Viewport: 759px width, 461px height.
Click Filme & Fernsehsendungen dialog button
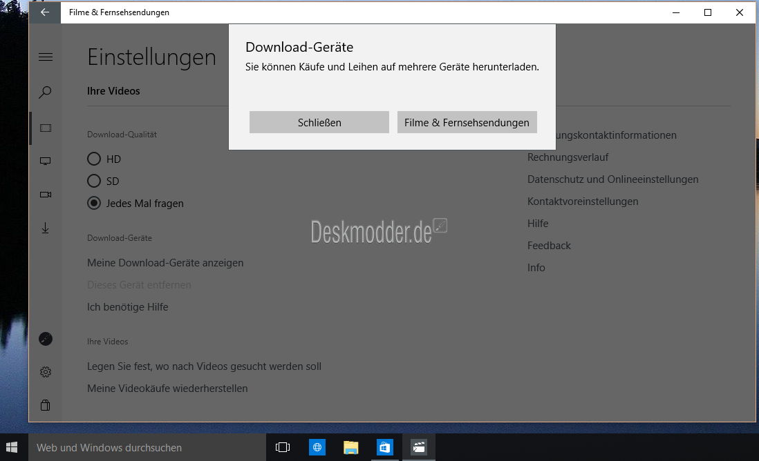(467, 122)
